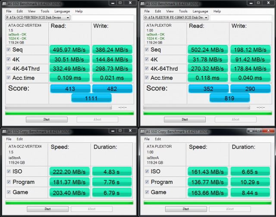The image size is (276, 217).
Task: Click Start in OCZ-VERTEX4 benchmark window
Action: [47, 120]
